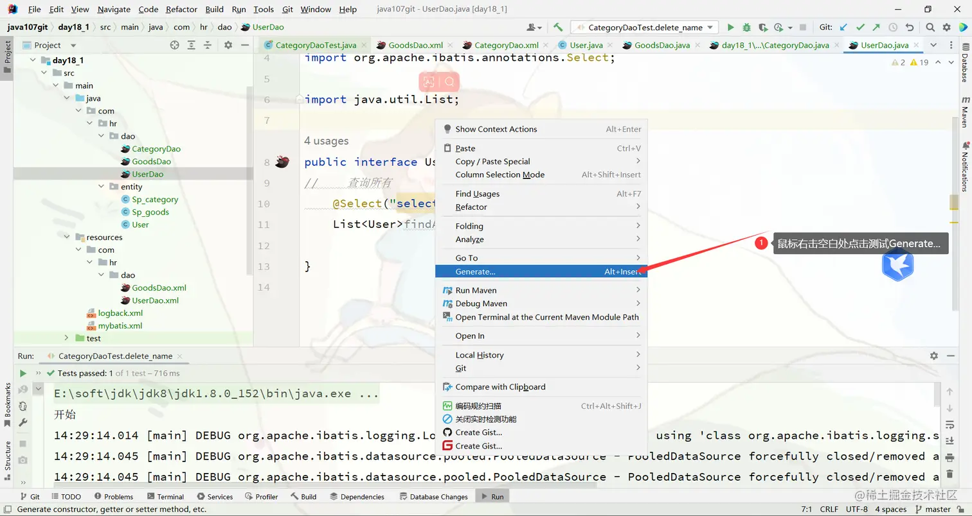Click the Git update project arrow
Screen dimensions: 972x516
[844, 27]
